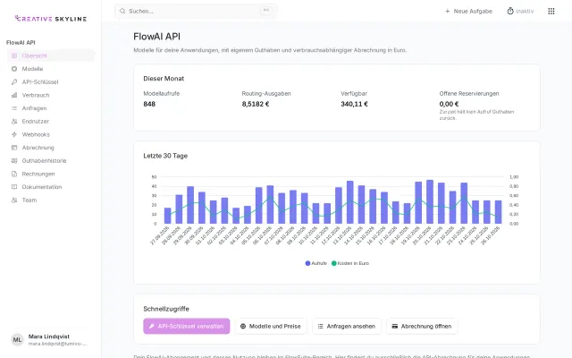The width and height of the screenshot is (572, 358).
Task: Click the Schnellzugriffe heading
Action: (166, 309)
